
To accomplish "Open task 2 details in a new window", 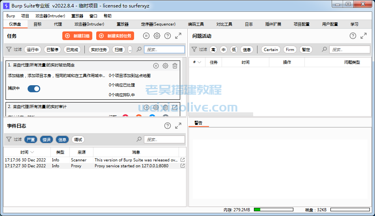I will click(175, 107).
